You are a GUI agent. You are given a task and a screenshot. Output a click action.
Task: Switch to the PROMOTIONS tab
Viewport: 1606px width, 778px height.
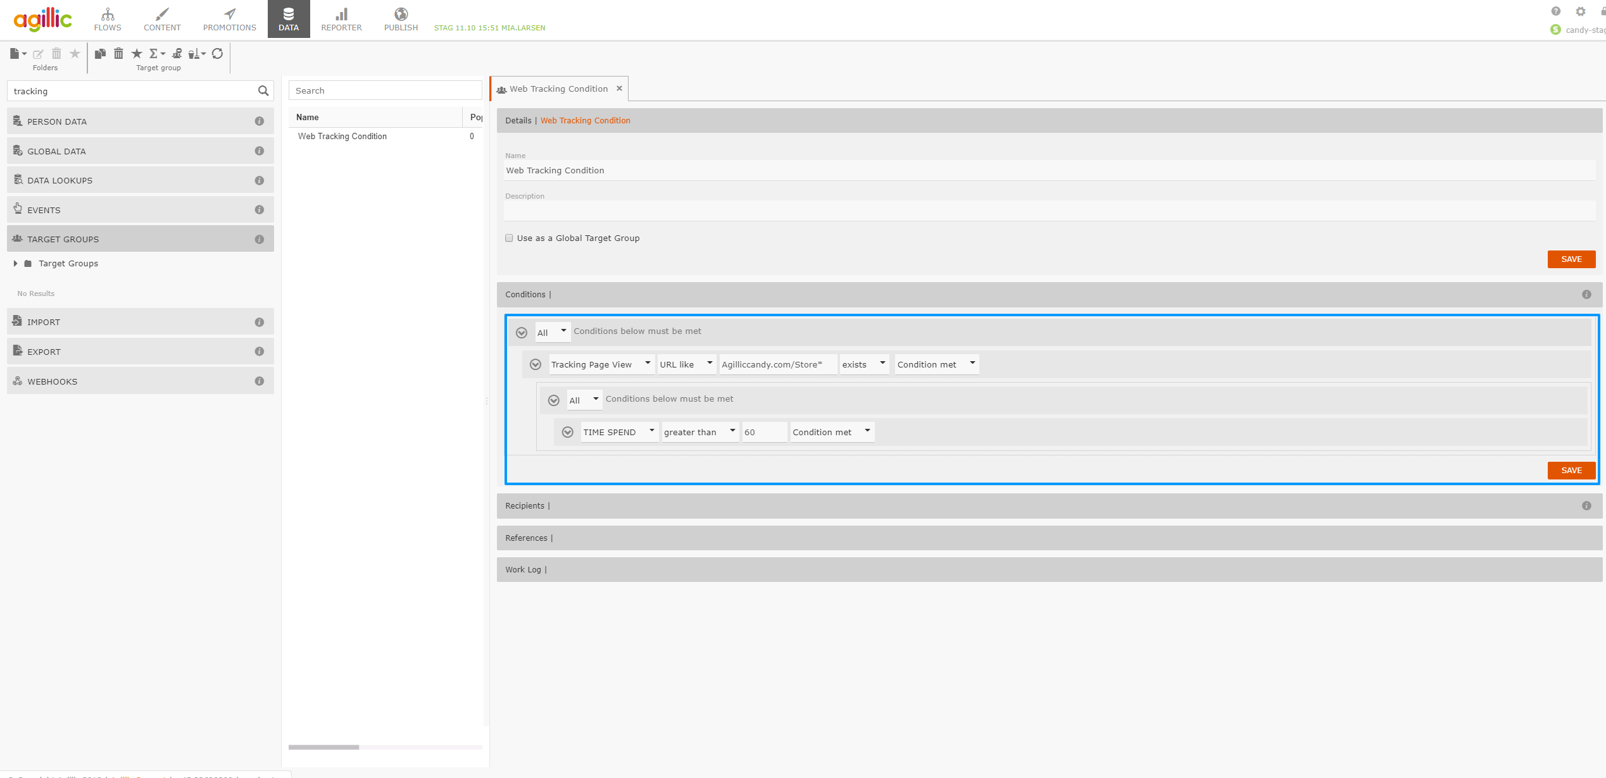click(x=229, y=18)
